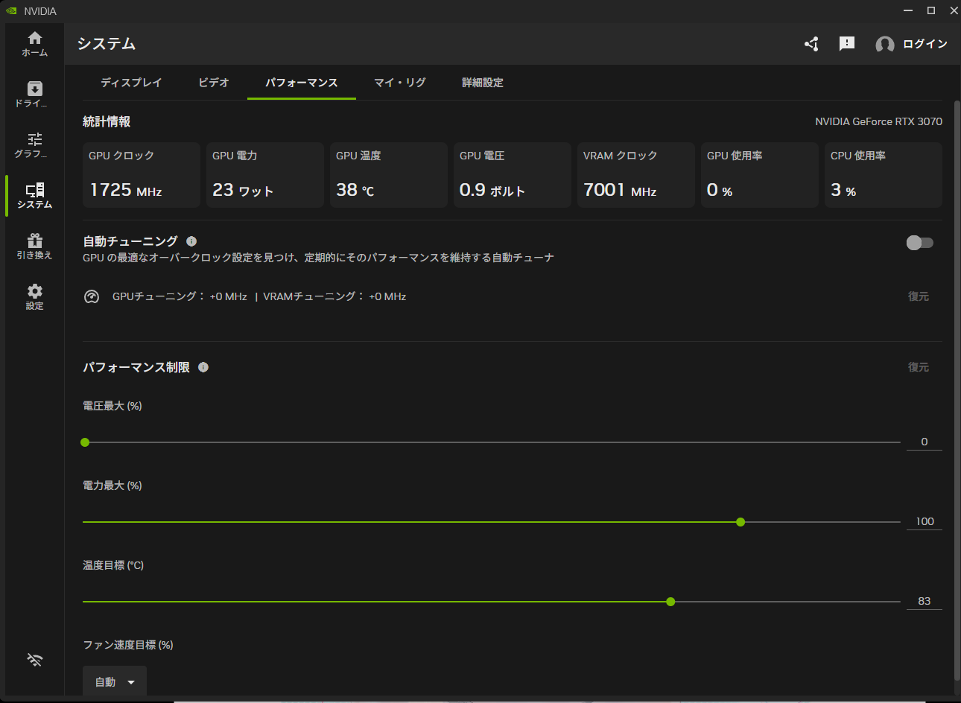Click the 電圧最大 slider handle

[85, 442]
